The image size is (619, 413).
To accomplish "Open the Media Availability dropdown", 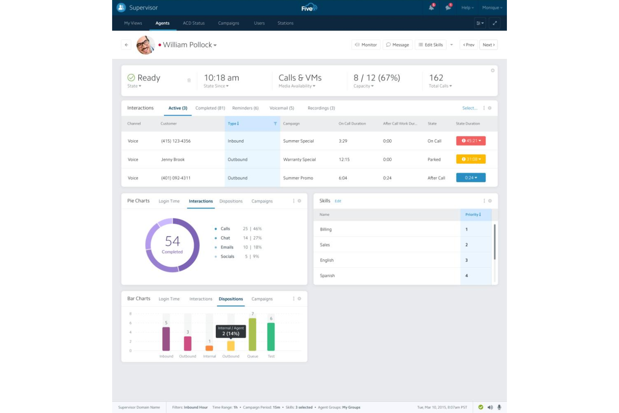I will 297,86.
